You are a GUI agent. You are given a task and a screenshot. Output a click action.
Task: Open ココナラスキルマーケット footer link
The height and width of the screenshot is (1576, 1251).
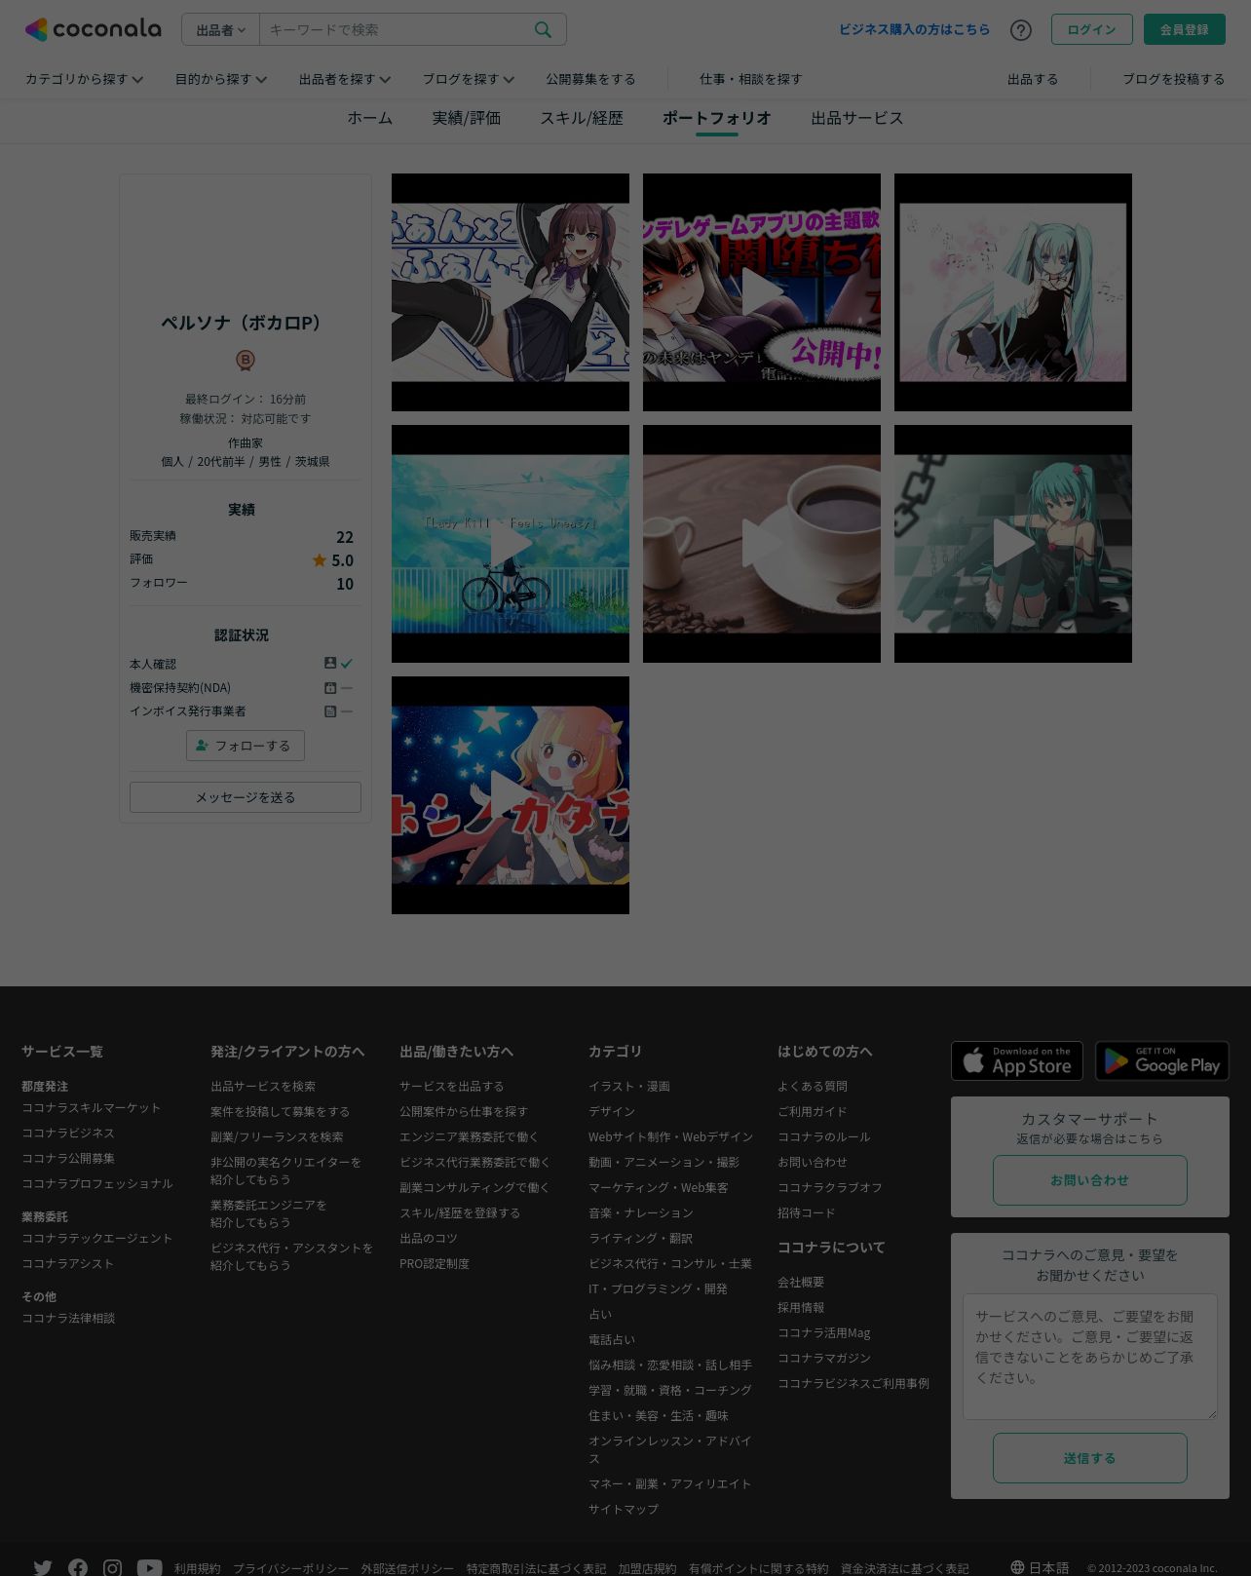click(92, 1108)
